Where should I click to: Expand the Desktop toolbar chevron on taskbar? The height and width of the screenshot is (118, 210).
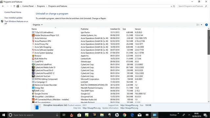click(178, 114)
